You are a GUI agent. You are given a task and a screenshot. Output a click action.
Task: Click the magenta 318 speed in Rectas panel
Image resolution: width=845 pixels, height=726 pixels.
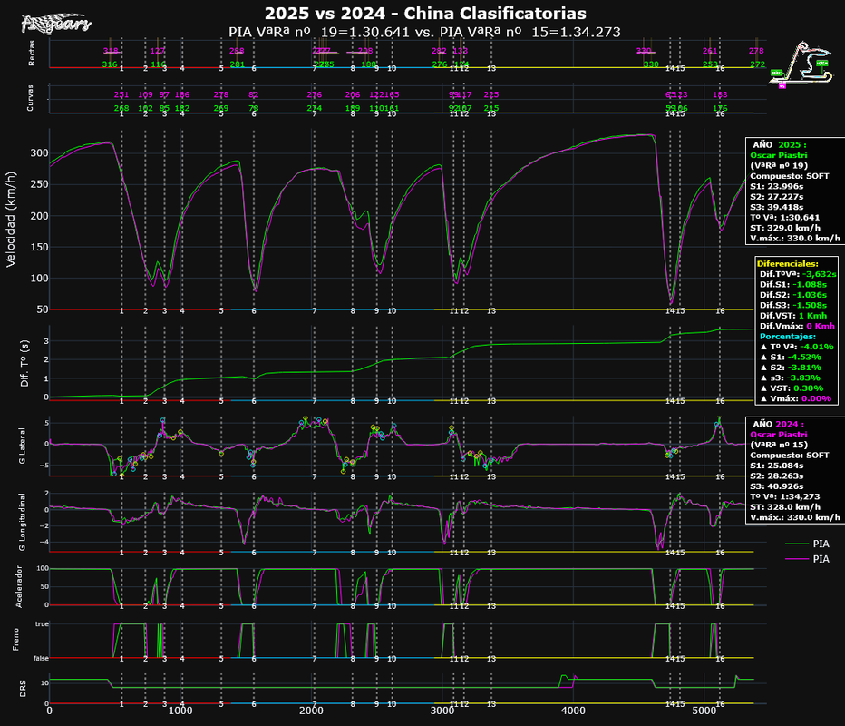point(111,51)
